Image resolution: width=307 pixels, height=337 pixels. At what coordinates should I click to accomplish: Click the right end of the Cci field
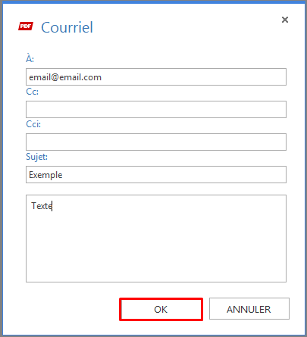coord(278,142)
